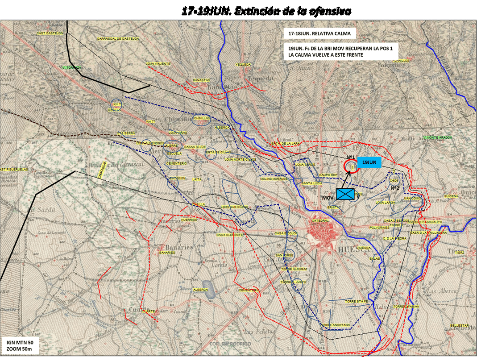Click the SANTA LUCIA label

tap(312, 183)
